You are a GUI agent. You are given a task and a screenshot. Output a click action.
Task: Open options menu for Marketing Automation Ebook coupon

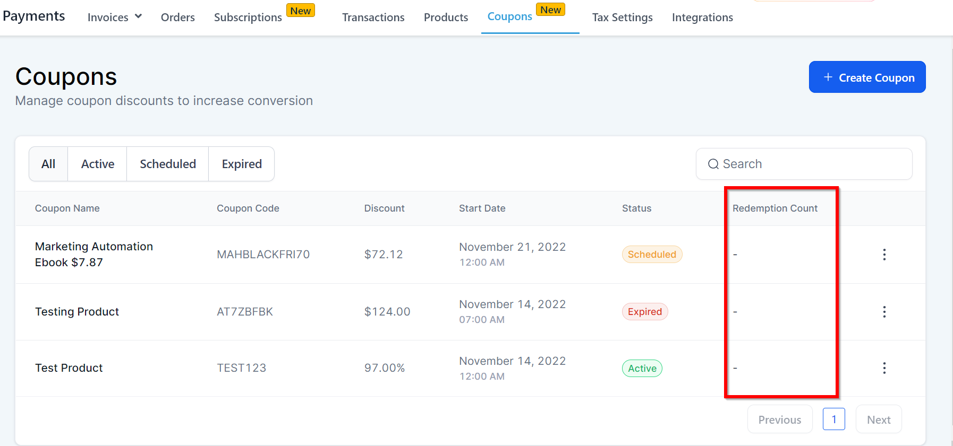tap(884, 255)
